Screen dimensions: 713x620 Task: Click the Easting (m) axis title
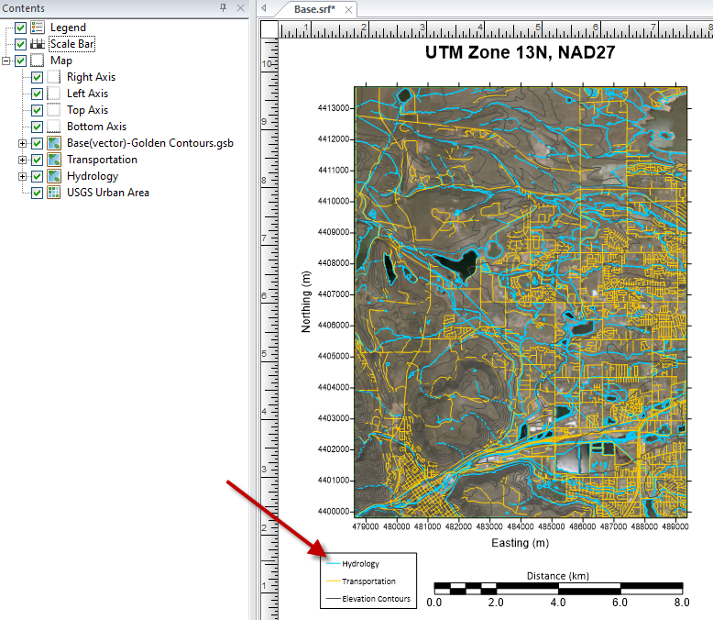point(521,543)
